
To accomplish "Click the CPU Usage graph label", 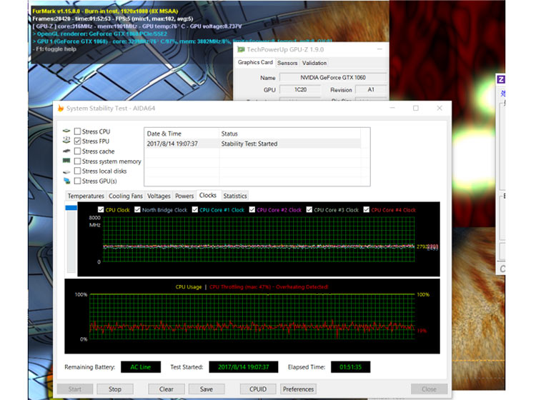I will 189,287.
